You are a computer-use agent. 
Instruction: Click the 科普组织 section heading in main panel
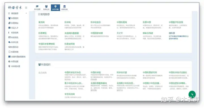point(44,65)
